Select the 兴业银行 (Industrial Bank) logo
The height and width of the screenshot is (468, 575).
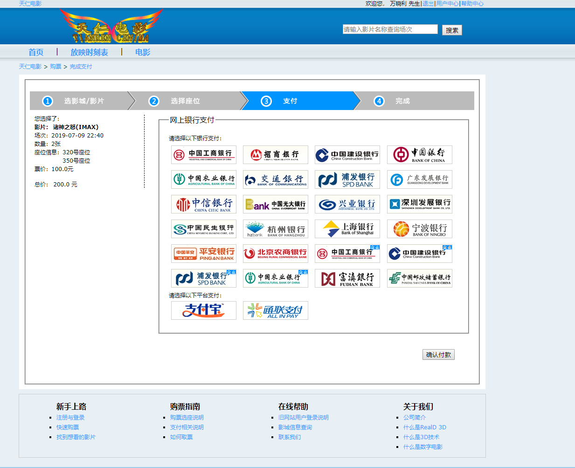347,204
